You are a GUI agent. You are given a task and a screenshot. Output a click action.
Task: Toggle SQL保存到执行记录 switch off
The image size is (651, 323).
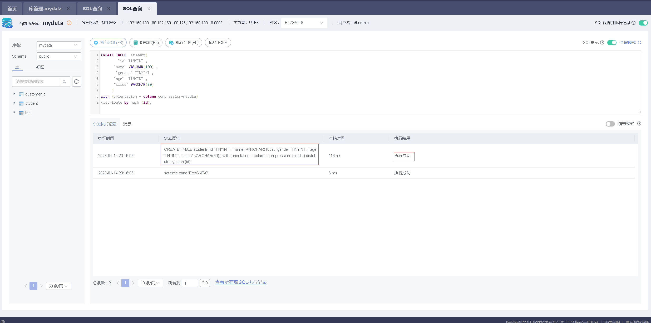pyautogui.click(x=643, y=23)
